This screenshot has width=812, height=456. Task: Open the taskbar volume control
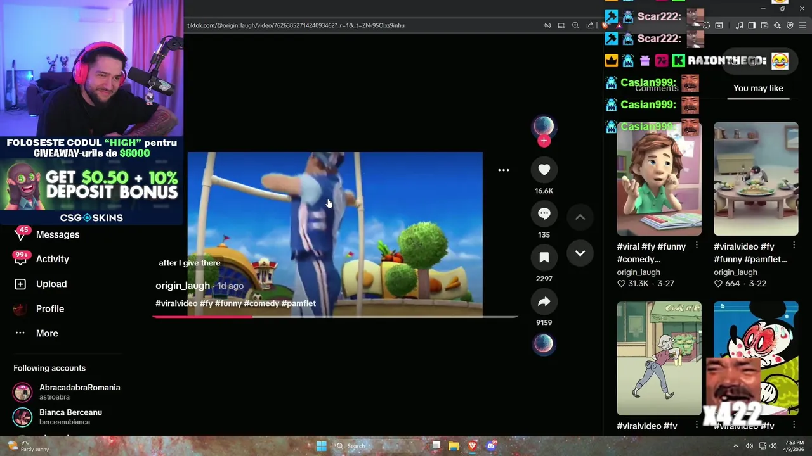[x=773, y=446]
